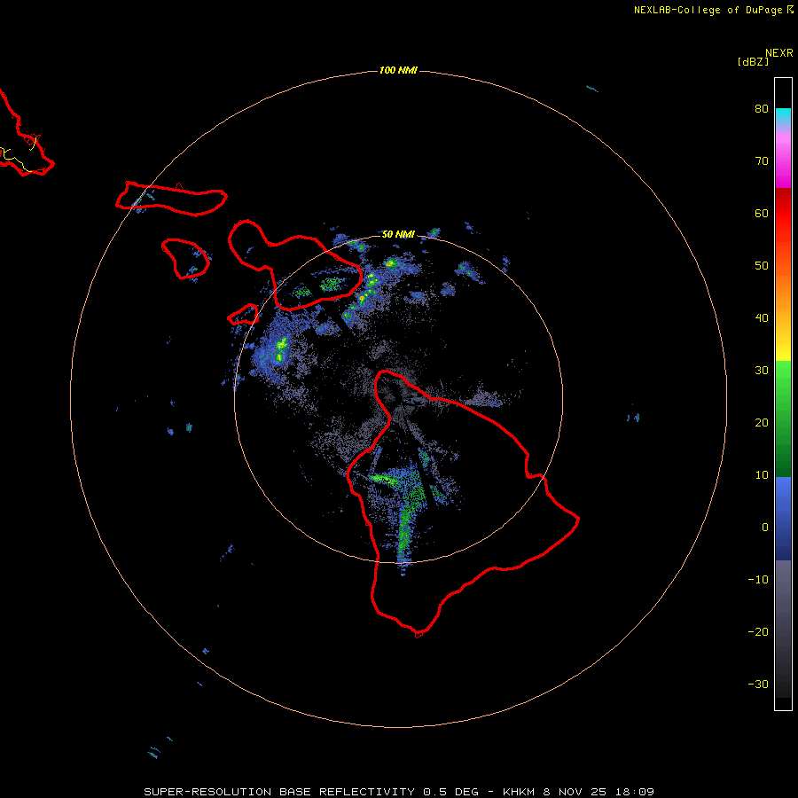798x798 pixels.
Task: Click the yellow-green echo cell southwest of Maui
Action: point(279,349)
